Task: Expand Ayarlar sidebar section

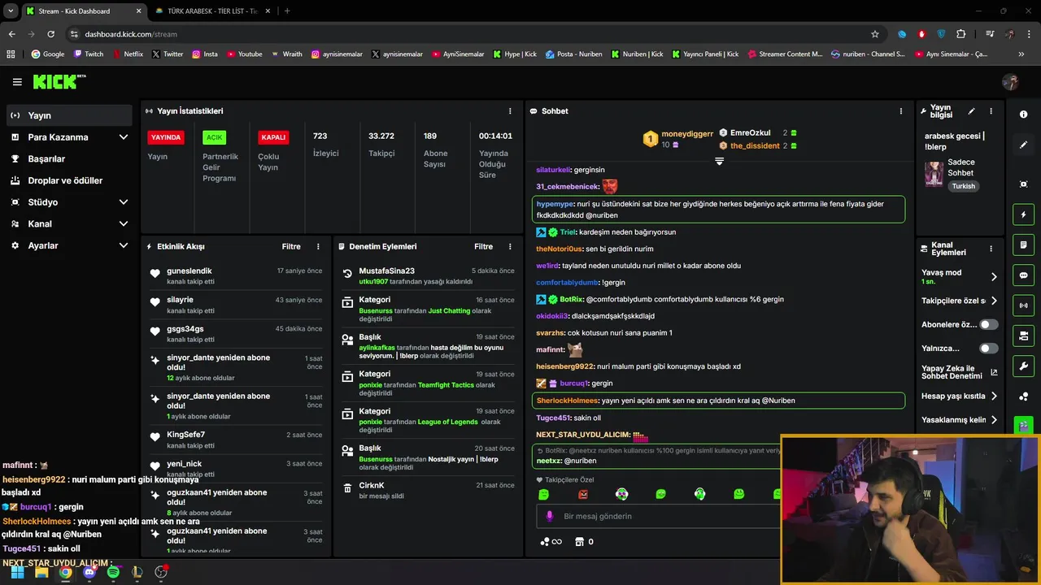Action: [69, 245]
